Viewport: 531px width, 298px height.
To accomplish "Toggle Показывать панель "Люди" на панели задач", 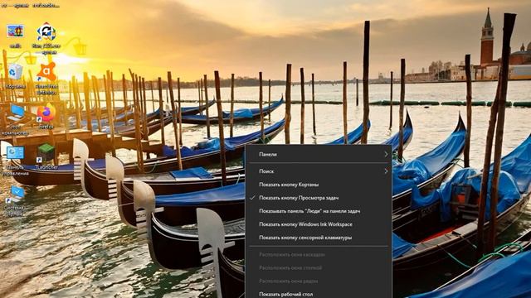I will [x=319, y=211].
